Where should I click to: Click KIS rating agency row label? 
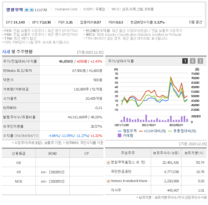pyautogui.click(x=19, y=163)
